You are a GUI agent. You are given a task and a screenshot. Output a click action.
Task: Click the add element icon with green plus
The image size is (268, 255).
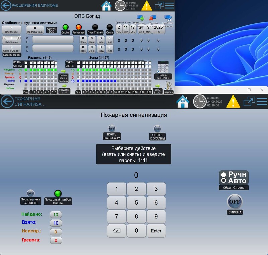(x=141, y=18)
